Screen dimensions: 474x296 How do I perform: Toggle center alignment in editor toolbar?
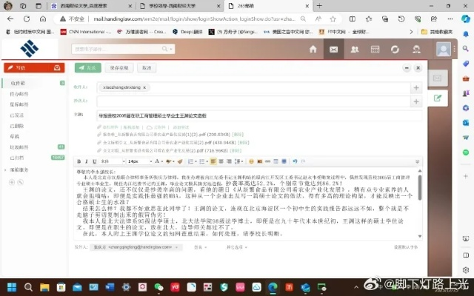coord(221,161)
